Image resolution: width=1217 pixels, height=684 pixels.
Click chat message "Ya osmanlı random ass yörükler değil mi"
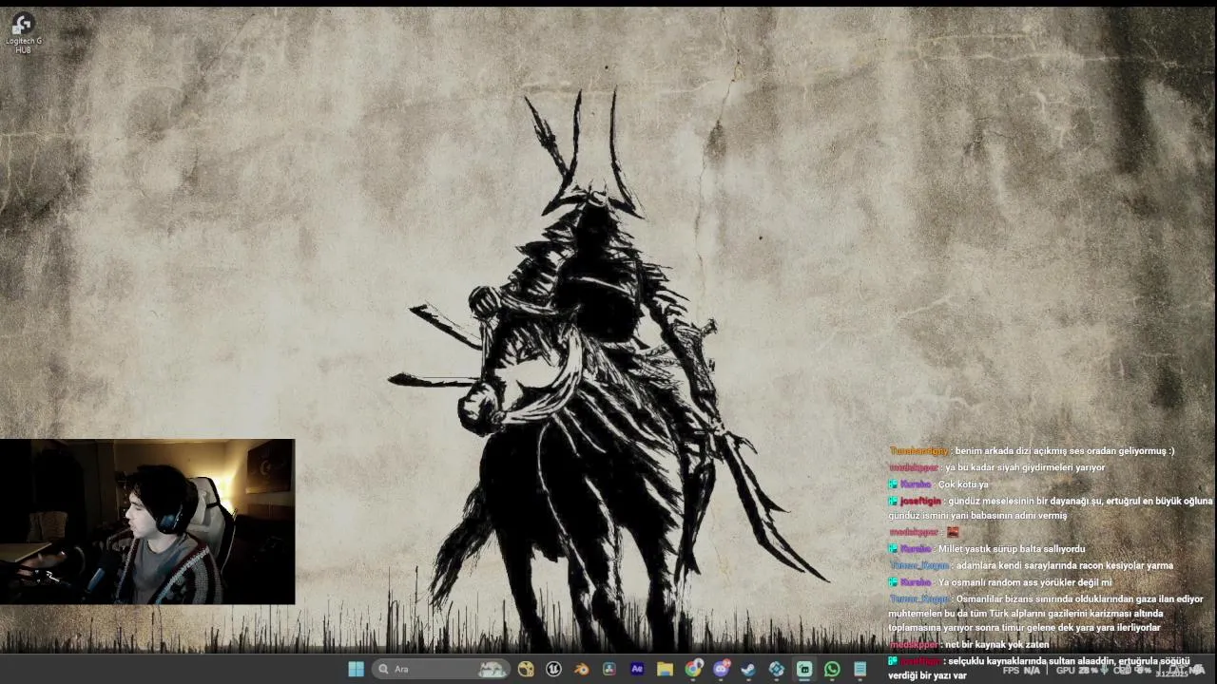tap(1024, 582)
